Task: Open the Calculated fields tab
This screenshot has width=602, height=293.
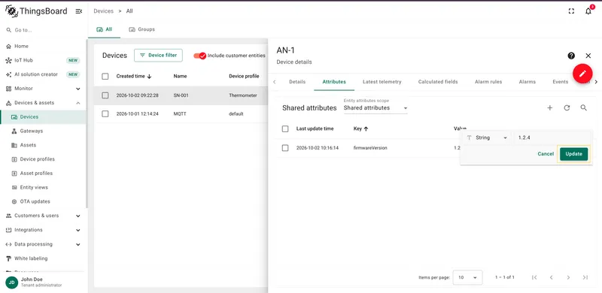Action: [438, 82]
